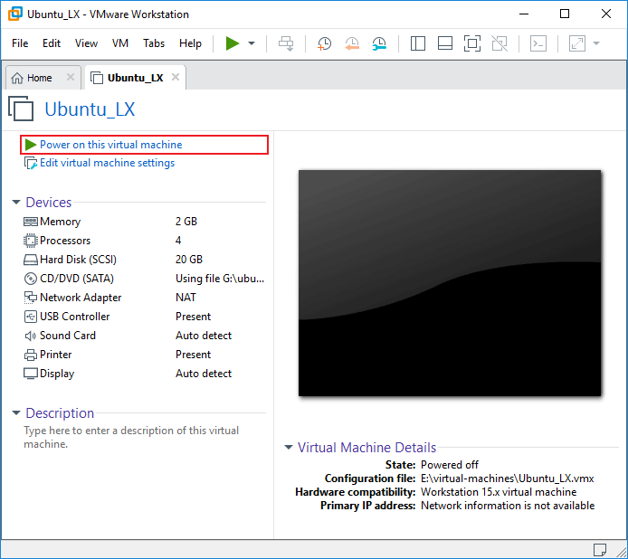This screenshot has width=628, height=559.
Task: Open the Edit menu
Action: tap(52, 43)
